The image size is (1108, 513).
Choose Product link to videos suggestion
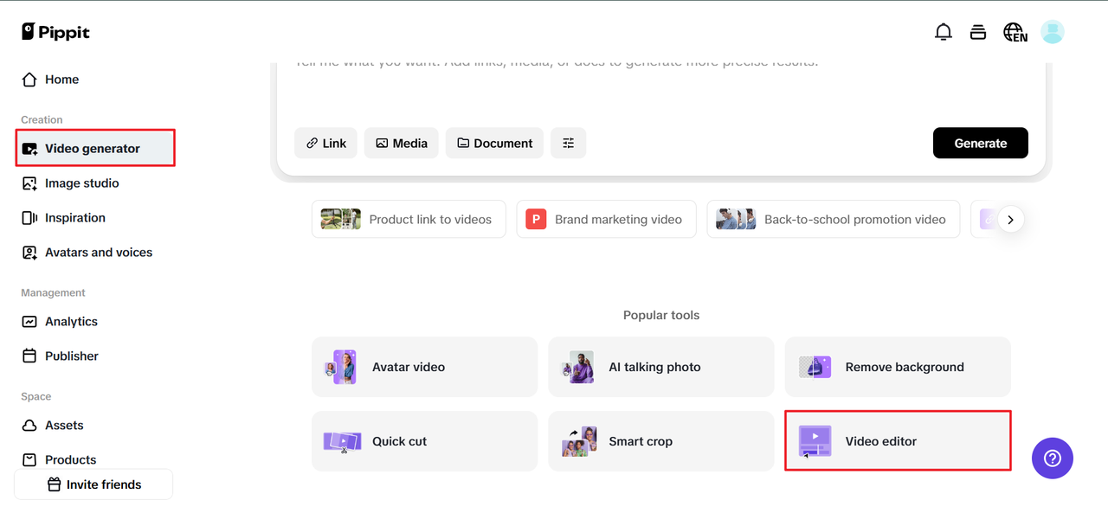click(x=409, y=220)
